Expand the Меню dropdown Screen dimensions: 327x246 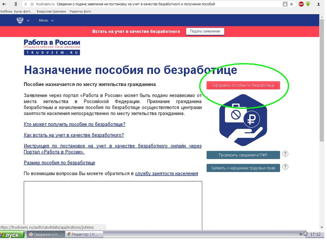(x=46, y=20)
